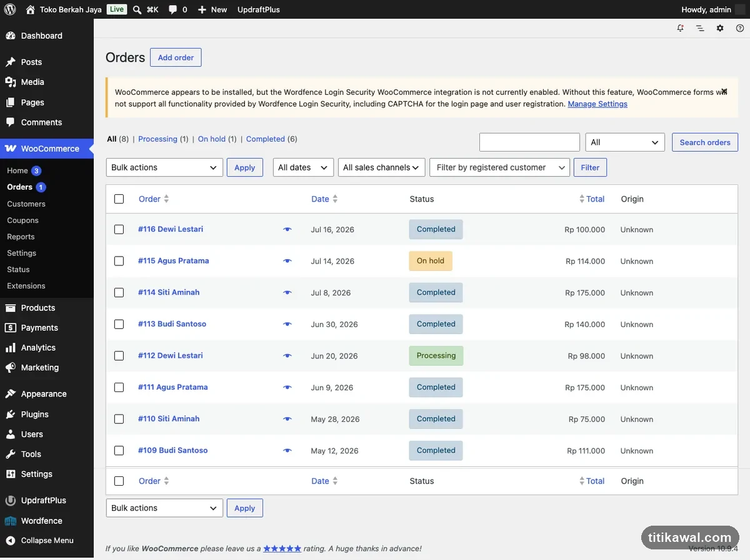Screen dimensions: 750x560
Task: Click the Plugins sidebar icon
Action: [11, 414]
